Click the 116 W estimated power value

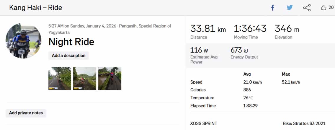point(199,51)
